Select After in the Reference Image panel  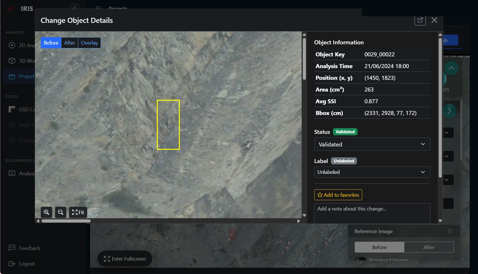[429, 247]
